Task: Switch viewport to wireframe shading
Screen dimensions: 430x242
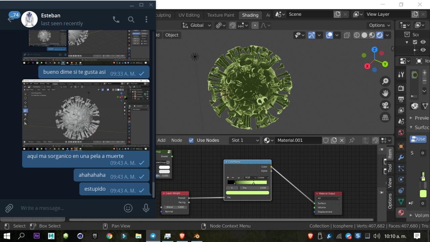Action: [357, 35]
